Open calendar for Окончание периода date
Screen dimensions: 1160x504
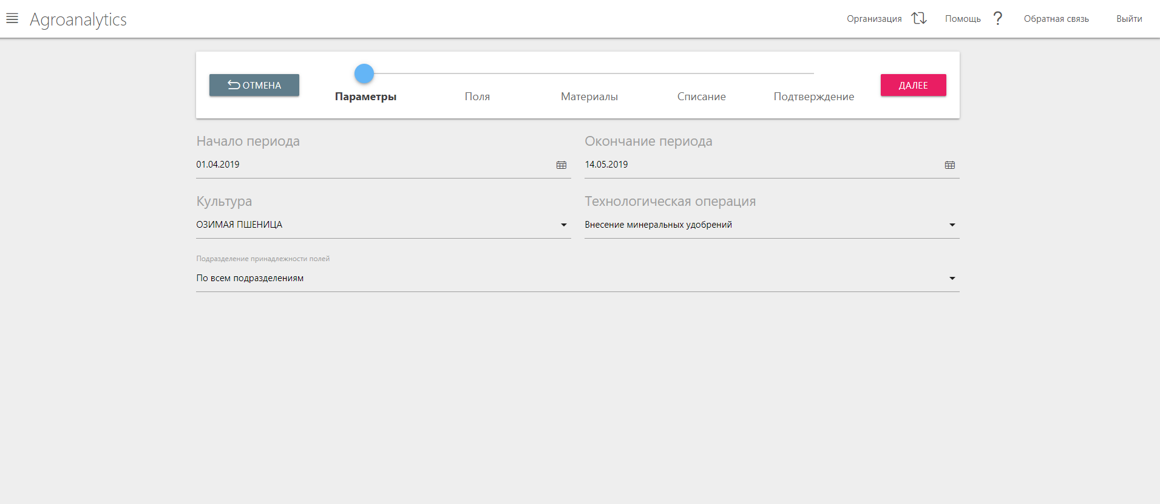click(949, 165)
